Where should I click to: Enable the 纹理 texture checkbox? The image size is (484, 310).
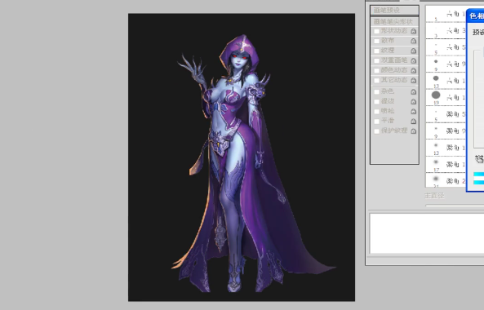376,51
